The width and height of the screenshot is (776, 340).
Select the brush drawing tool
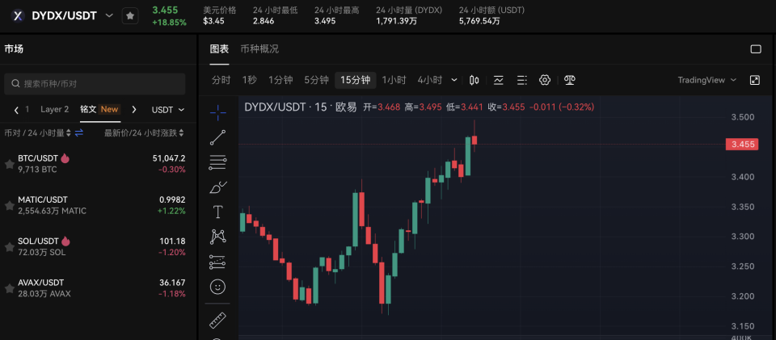[x=217, y=187]
